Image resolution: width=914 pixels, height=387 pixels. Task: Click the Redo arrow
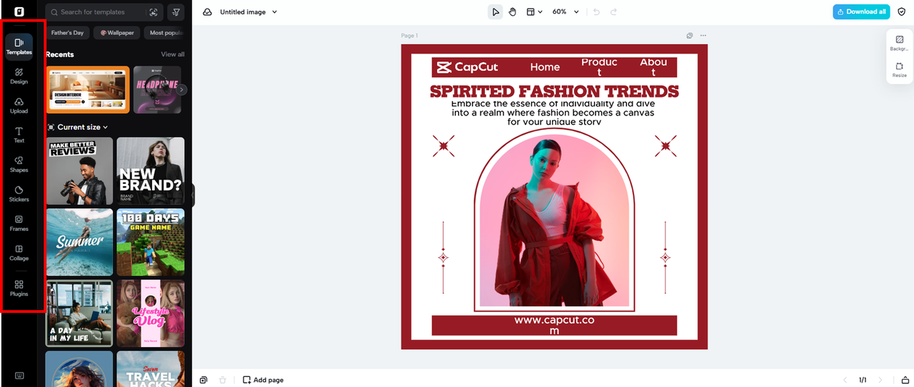point(613,12)
